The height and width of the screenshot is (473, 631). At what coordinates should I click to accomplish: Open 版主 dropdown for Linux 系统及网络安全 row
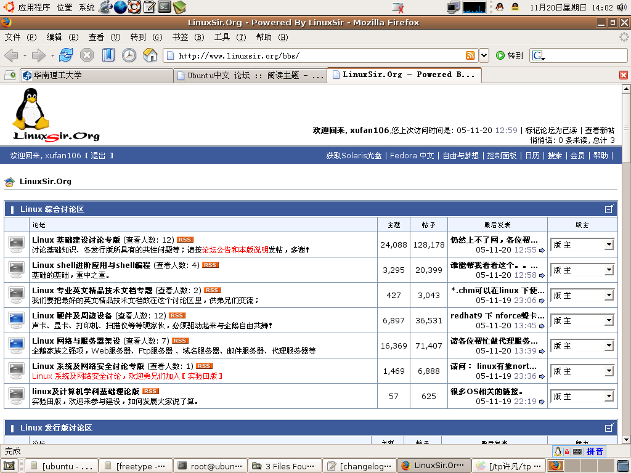[582, 371]
